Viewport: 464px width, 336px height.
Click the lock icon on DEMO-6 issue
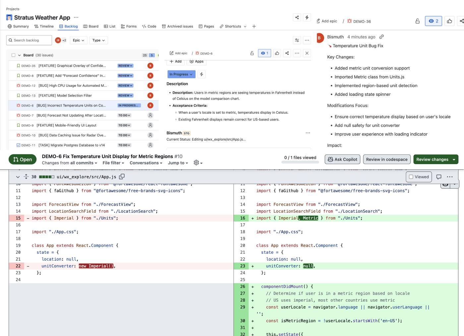(x=252, y=53)
